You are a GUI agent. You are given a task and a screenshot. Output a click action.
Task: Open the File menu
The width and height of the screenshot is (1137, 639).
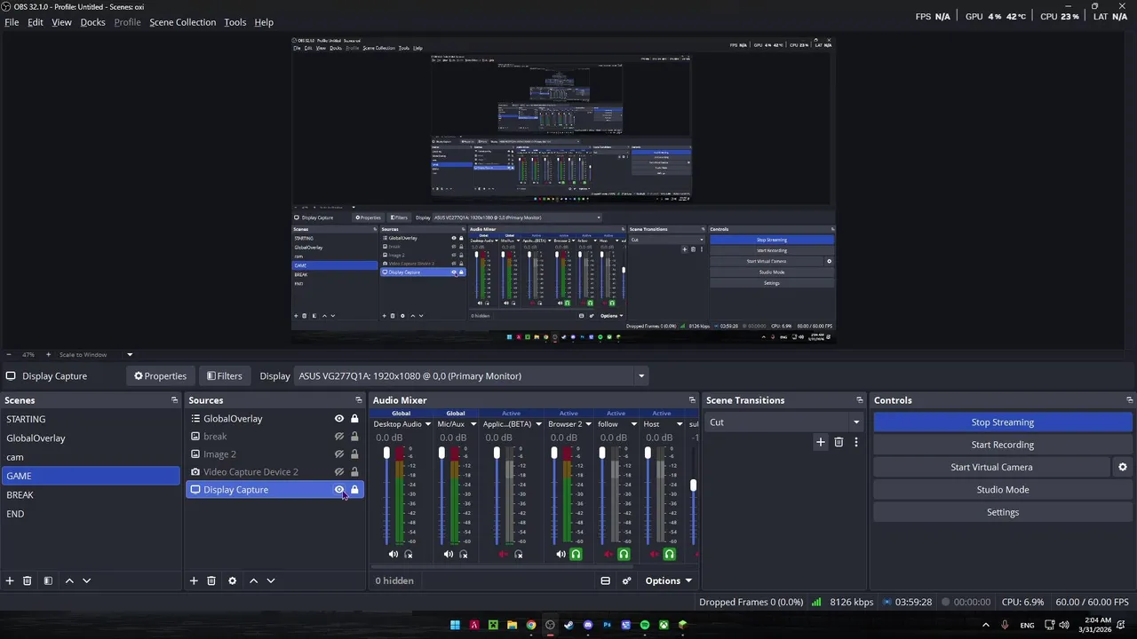[x=12, y=22]
